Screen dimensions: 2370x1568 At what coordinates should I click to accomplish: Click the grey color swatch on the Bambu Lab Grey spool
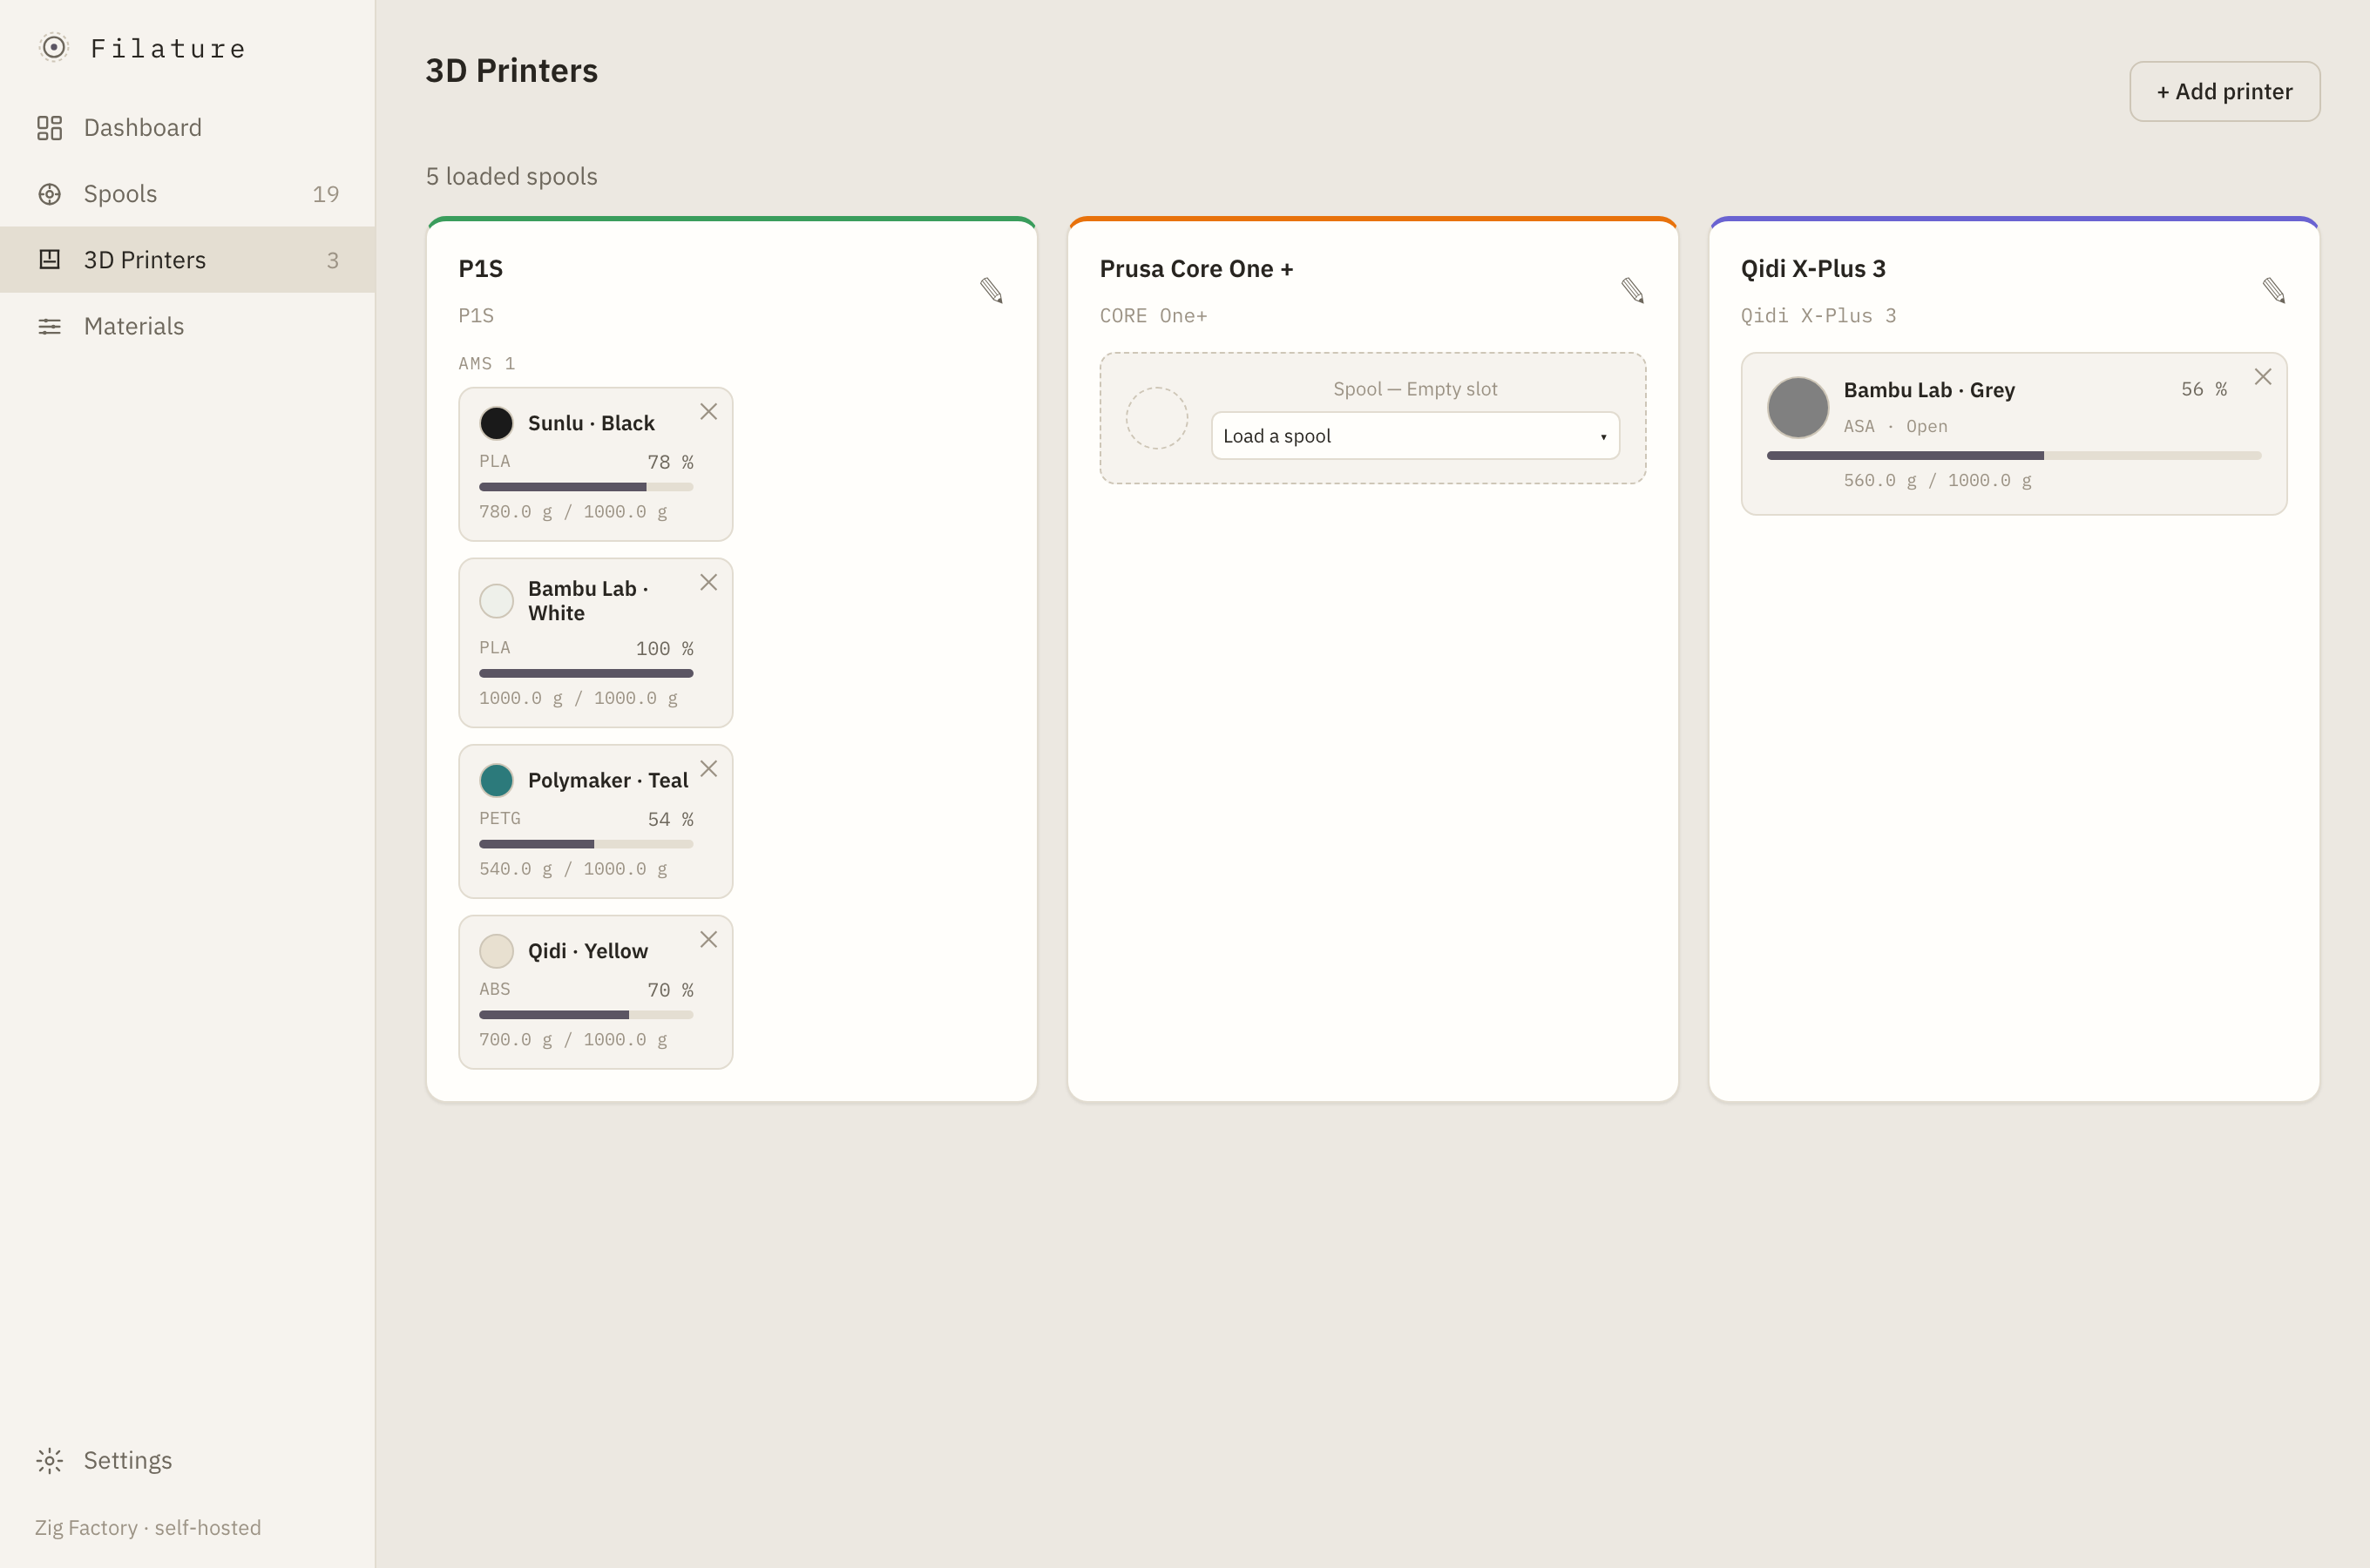click(1797, 408)
